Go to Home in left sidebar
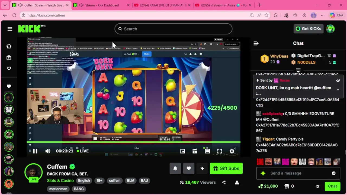 (9, 46)
